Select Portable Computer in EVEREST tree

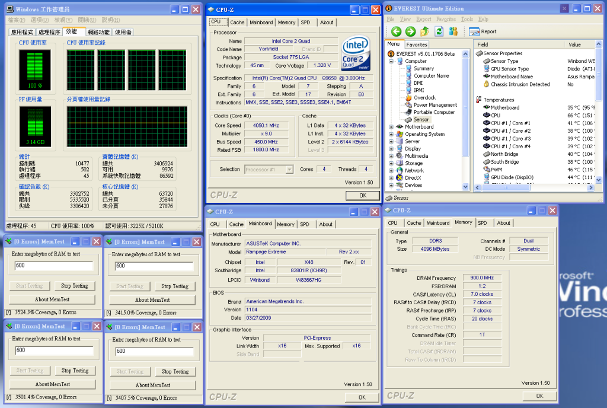click(x=434, y=112)
